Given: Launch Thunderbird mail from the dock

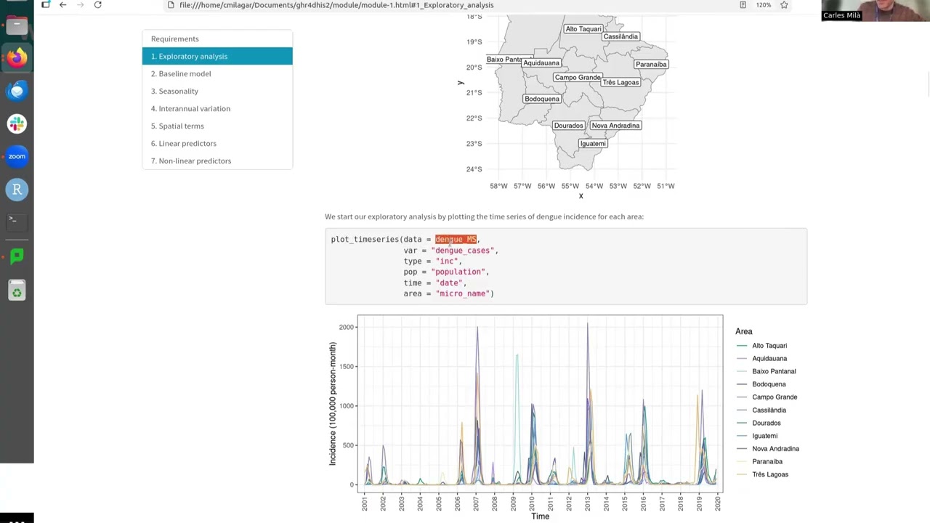Looking at the screenshot, I should click(17, 91).
